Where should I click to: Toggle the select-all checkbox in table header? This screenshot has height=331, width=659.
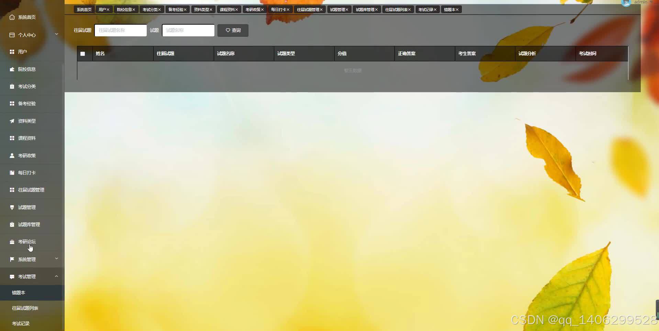click(82, 54)
